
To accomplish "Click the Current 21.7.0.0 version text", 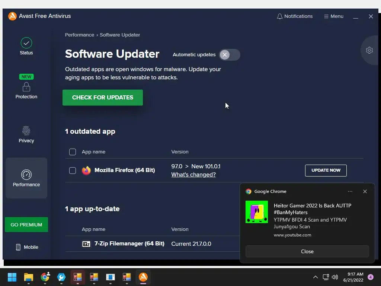I will click(191, 244).
